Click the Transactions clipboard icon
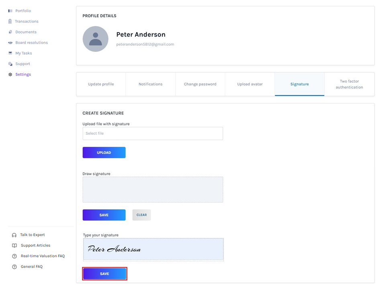377x285 pixels. click(10, 21)
